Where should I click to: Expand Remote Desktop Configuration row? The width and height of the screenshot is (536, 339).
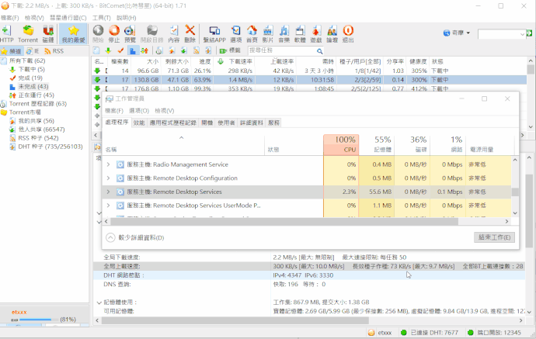pos(108,178)
